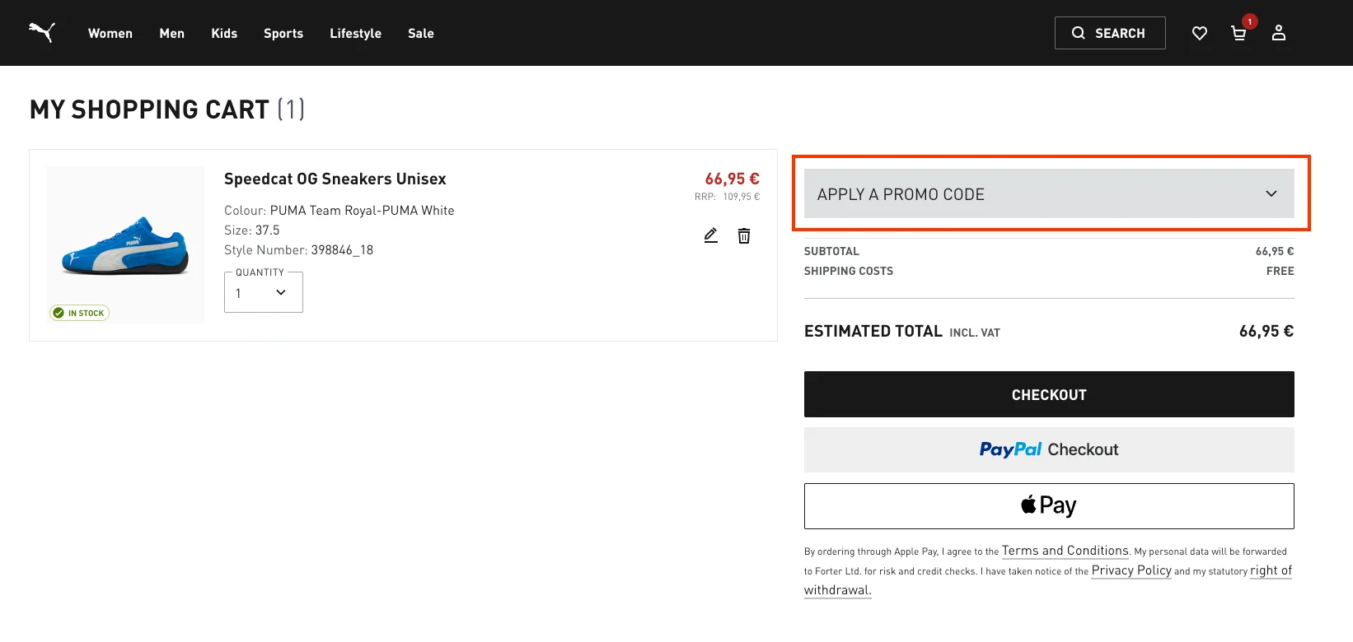This screenshot has height=642, width=1353.
Task: Open the user account icon
Action: coord(1279,33)
